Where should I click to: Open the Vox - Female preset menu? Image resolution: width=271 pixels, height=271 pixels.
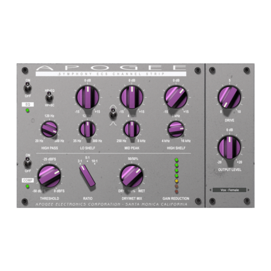coord(229,190)
